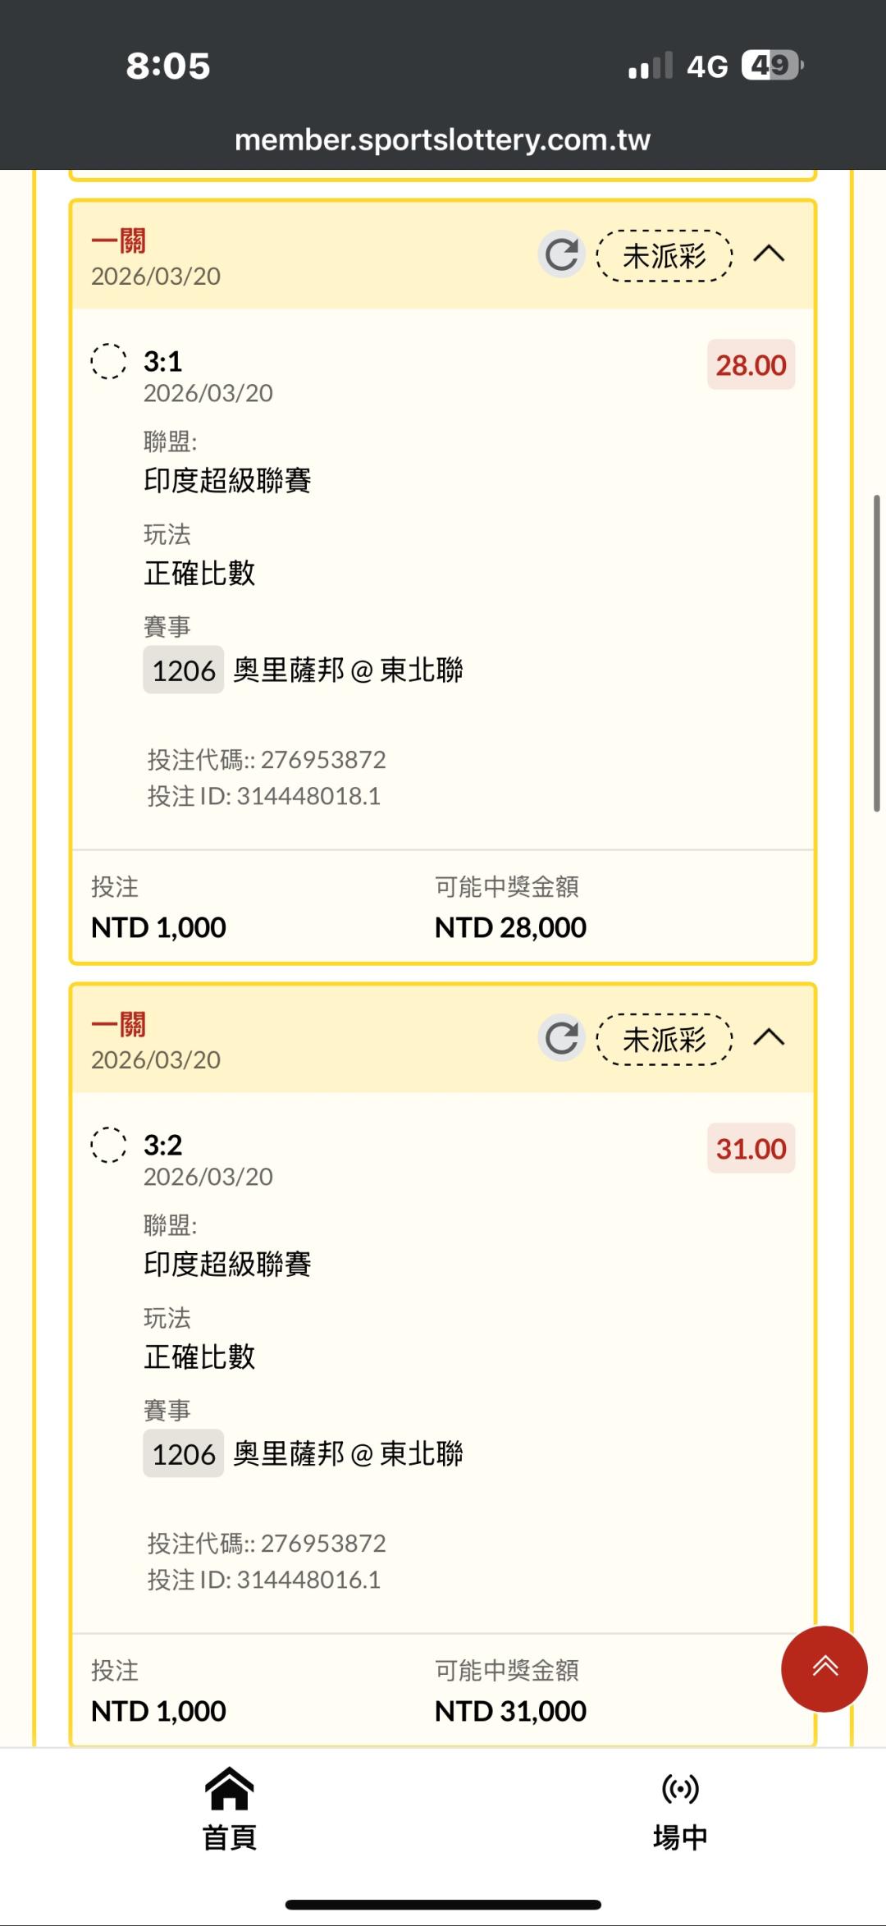Tap the 31.00 odds badge

(x=751, y=1148)
